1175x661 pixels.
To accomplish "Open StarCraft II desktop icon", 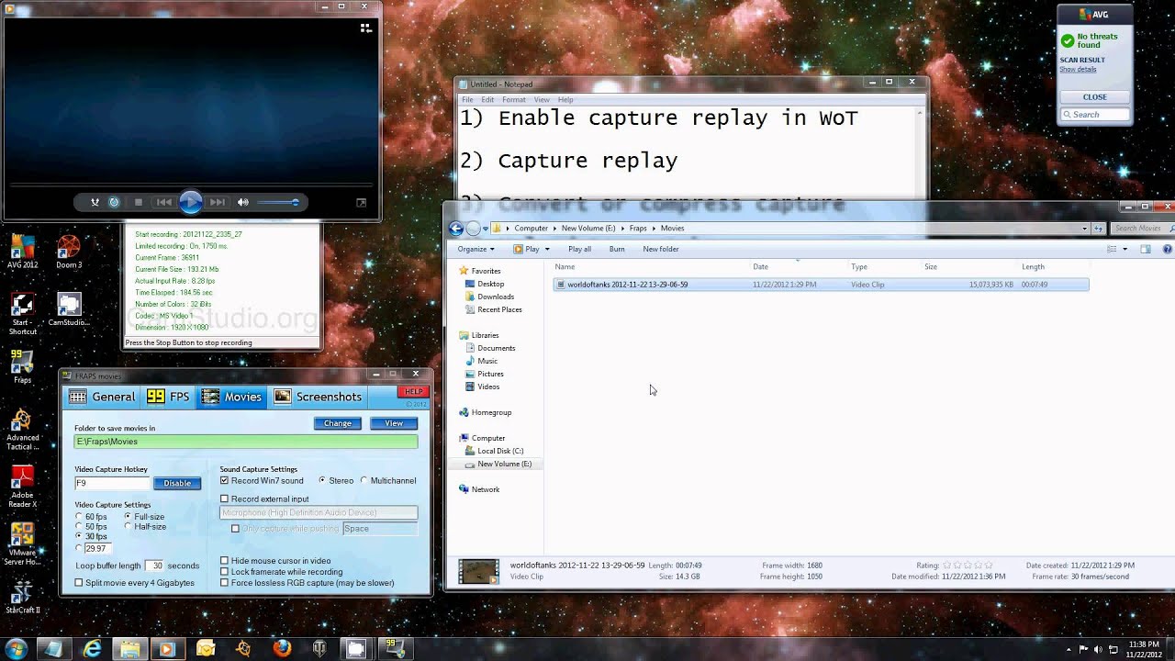I will tap(22, 599).
